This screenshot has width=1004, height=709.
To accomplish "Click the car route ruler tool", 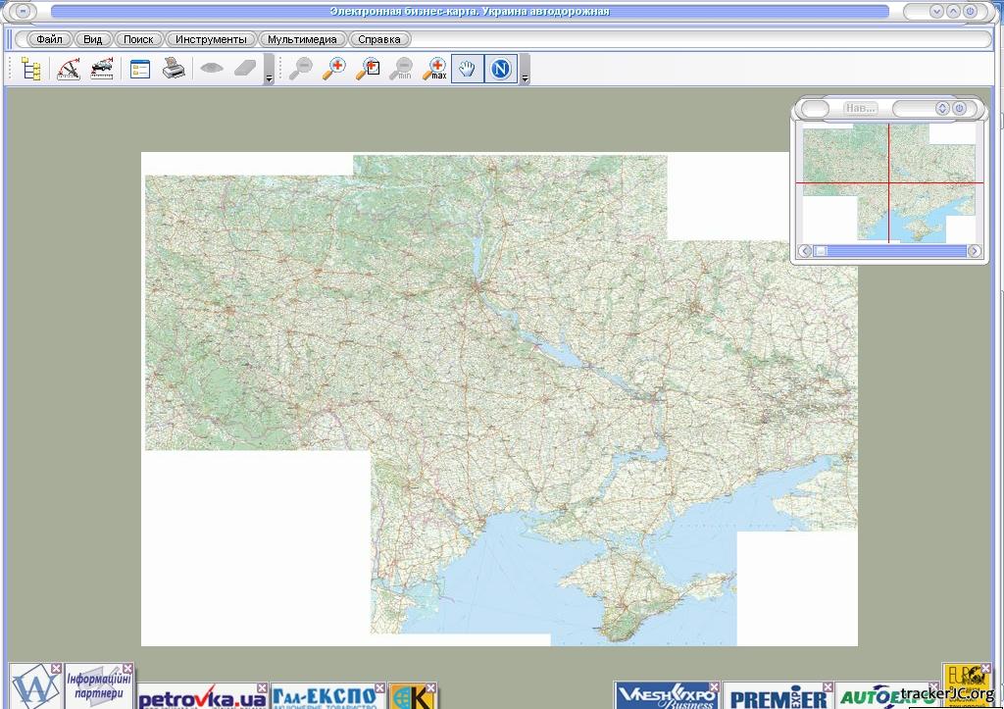I will pos(102,70).
